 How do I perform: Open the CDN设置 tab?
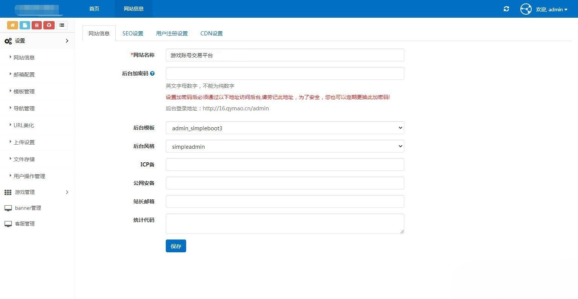click(211, 33)
